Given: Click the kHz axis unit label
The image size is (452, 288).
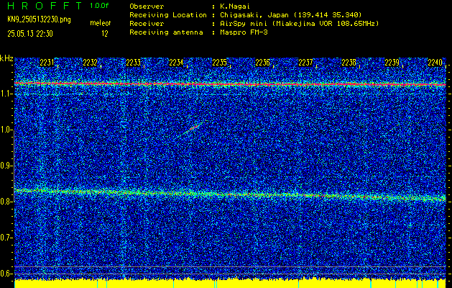Looking at the screenshot, I should (x=6, y=58).
